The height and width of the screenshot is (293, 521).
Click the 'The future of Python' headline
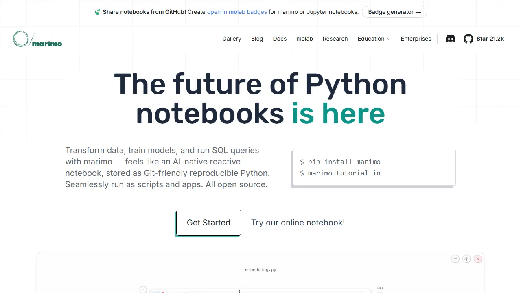coord(260,84)
